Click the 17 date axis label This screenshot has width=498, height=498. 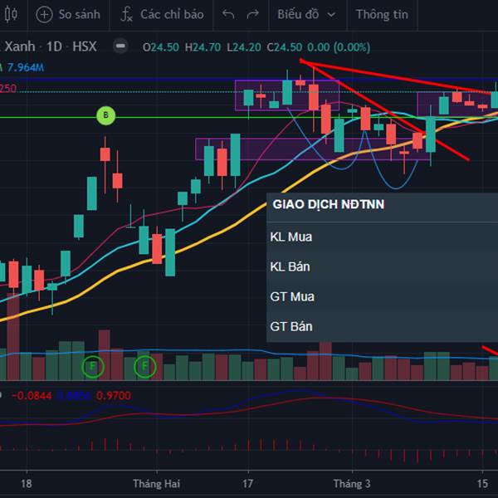point(247,484)
